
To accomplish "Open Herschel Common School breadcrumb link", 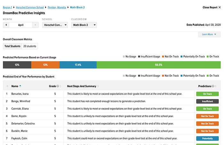I will click(30, 7).
